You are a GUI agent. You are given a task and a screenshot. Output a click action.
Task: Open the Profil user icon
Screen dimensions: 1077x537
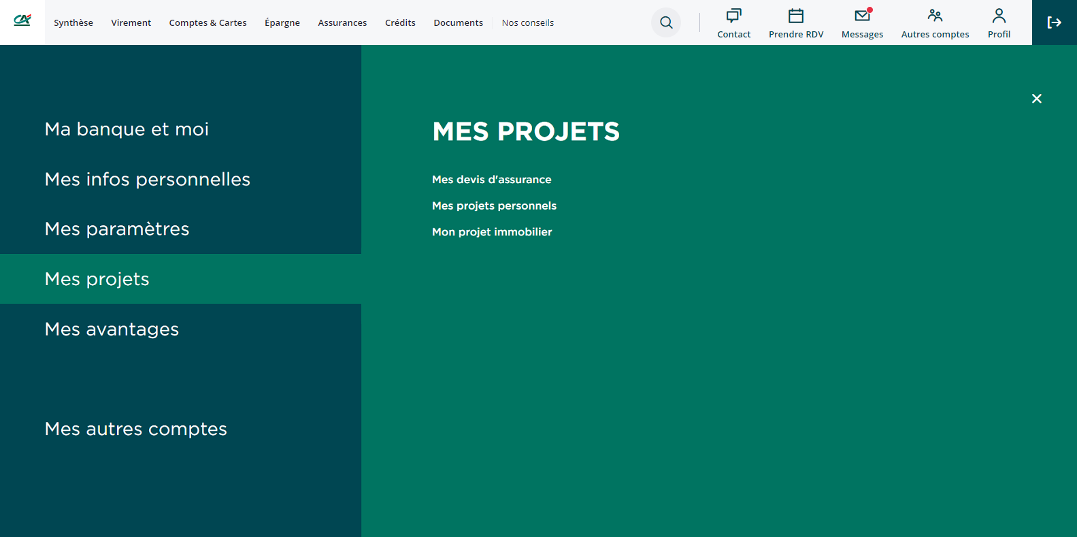(999, 16)
